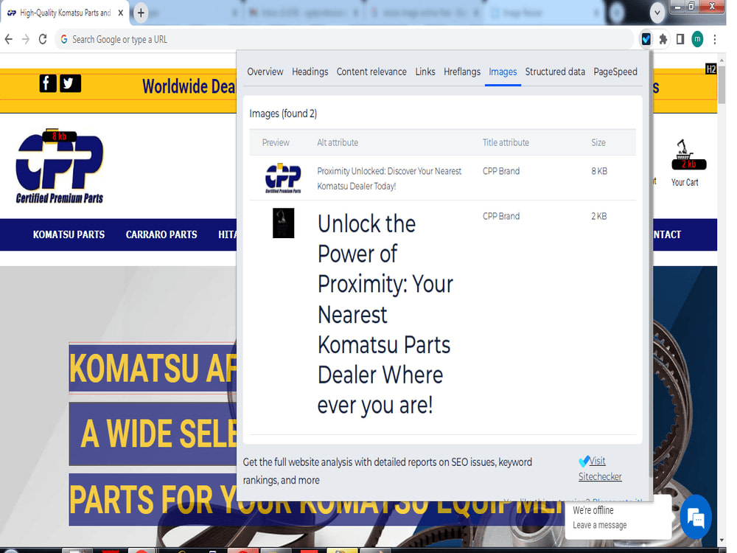This screenshot has width=737, height=553.
Task: Reload the page
Action: (x=43, y=40)
